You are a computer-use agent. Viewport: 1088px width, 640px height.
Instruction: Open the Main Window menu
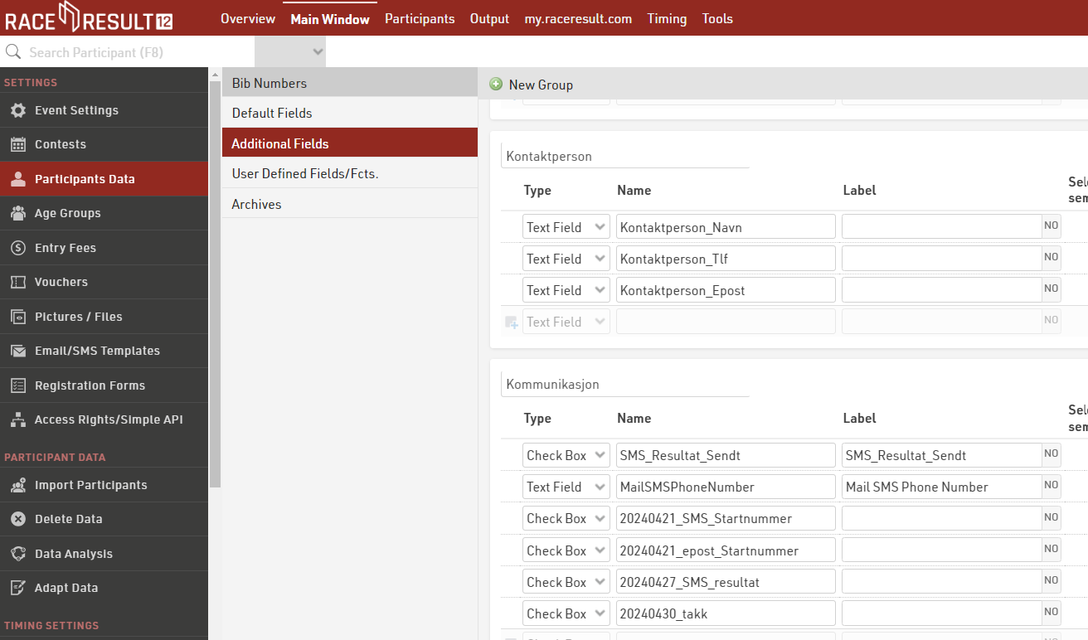pos(330,18)
